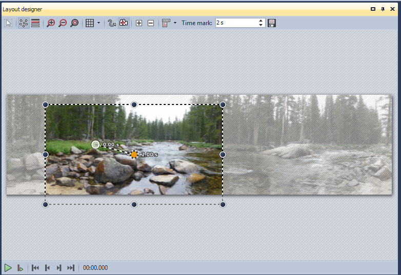The image size is (401, 275).
Task: Click the bottom-center selection handle
Action: [134, 204]
